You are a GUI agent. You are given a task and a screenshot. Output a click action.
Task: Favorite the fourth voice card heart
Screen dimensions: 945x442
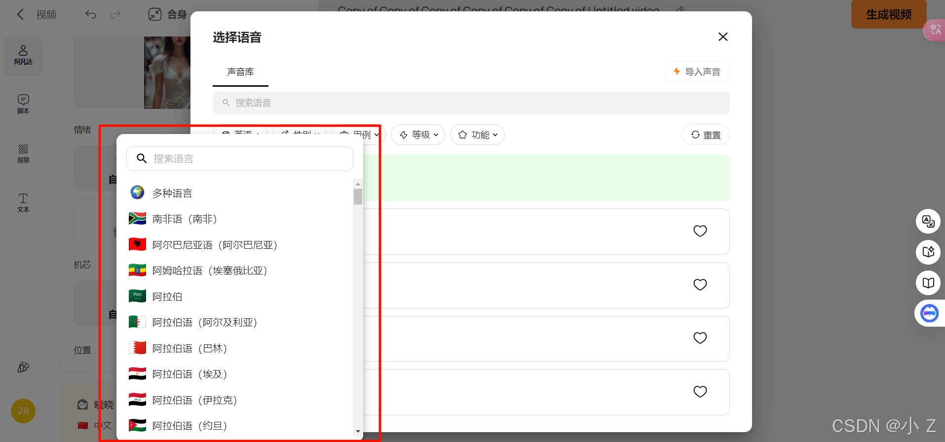click(700, 392)
